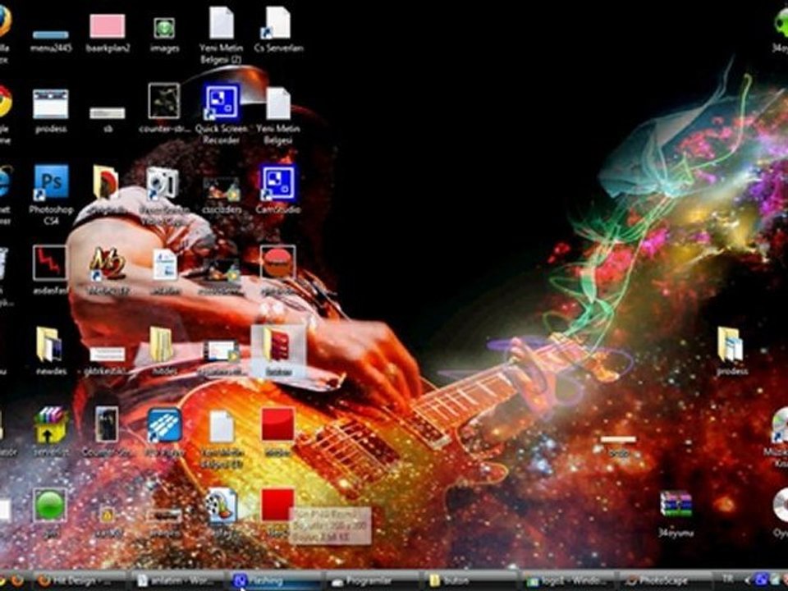This screenshot has width=788, height=591.
Task: Open the Quick Screen Recorder shortcut
Action: click(x=221, y=102)
